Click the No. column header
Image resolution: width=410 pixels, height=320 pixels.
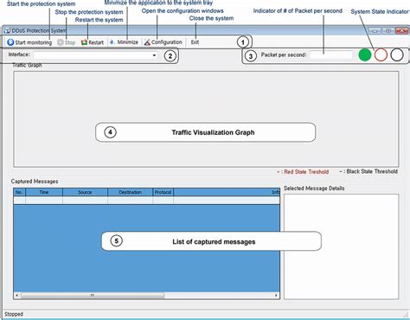(19, 192)
